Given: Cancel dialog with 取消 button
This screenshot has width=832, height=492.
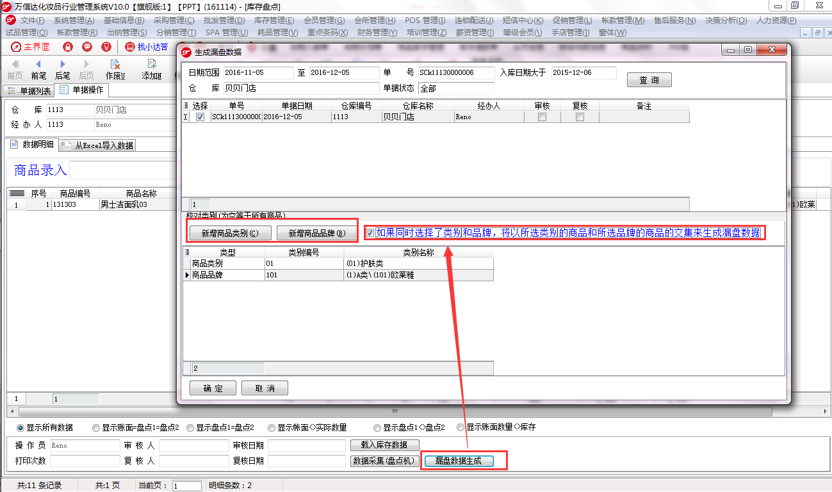Looking at the screenshot, I should click(x=265, y=388).
